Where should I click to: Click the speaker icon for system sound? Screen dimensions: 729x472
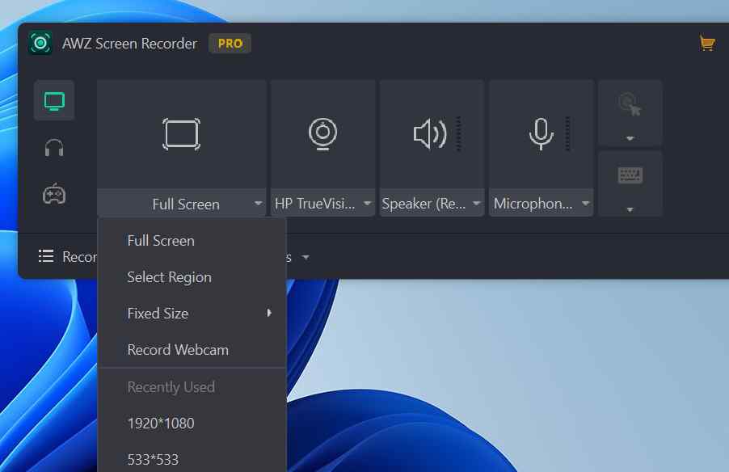(x=428, y=133)
